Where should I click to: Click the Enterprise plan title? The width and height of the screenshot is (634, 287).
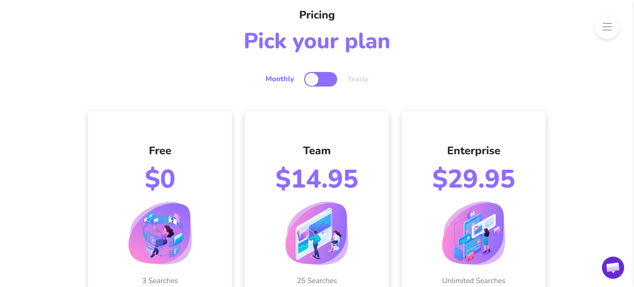coord(474,151)
